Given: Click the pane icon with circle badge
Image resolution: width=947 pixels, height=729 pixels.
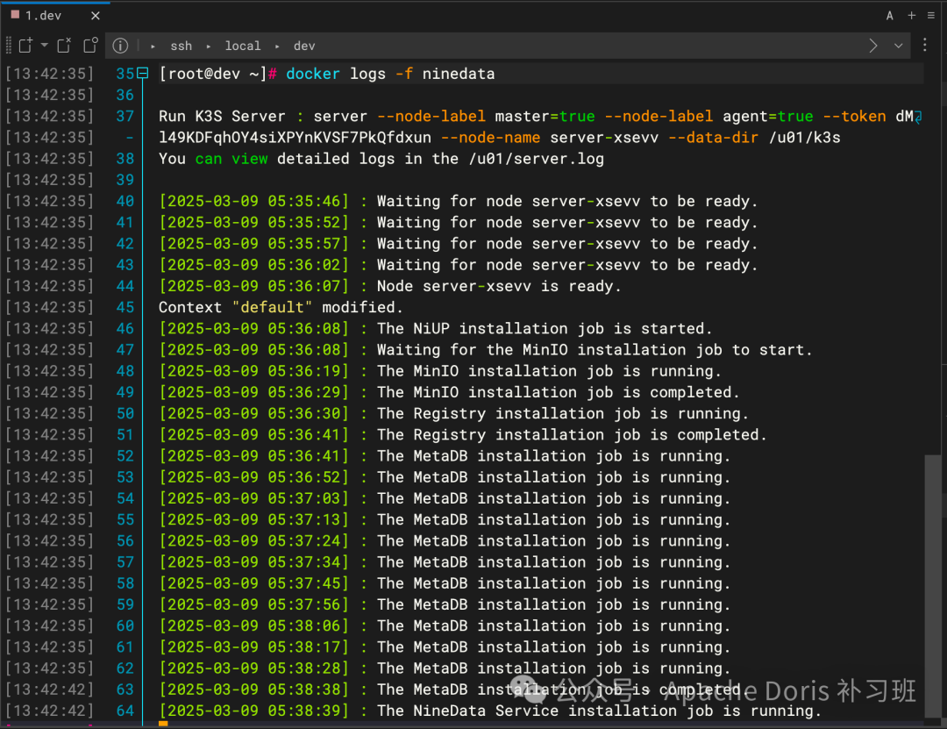Looking at the screenshot, I should 90,46.
